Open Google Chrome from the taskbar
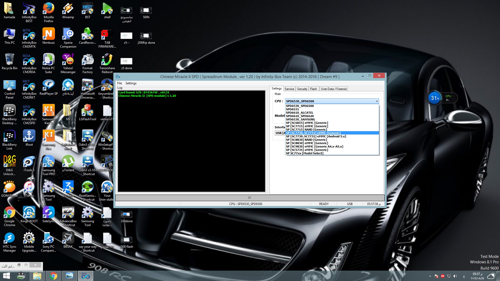The image size is (500, 281). (53, 276)
